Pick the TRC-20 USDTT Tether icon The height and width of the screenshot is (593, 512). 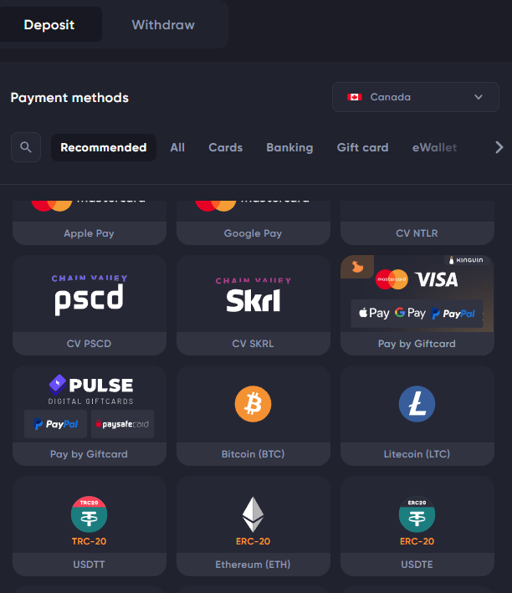point(89,514)
